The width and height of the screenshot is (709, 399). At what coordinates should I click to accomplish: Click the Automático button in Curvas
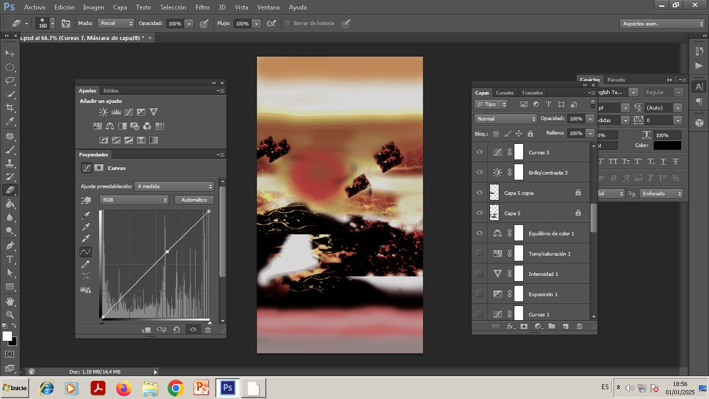tap(194, 200)
